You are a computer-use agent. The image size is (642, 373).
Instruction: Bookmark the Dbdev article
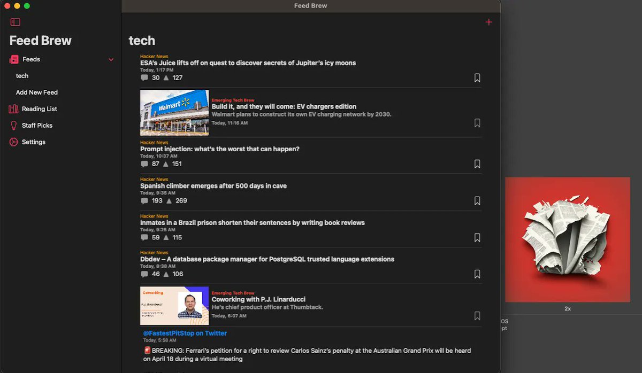477,274
